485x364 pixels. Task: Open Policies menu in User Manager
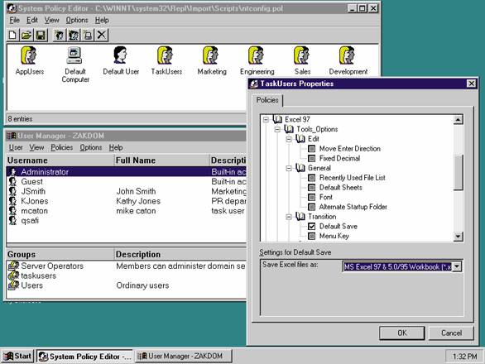click(x=61, y=147)
